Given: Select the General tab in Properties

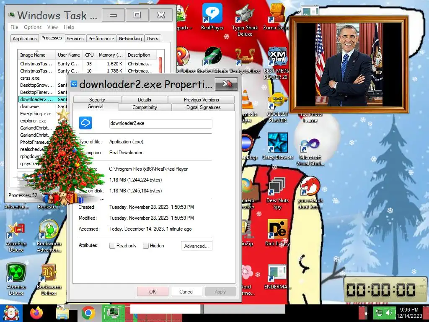Looking at the screenshot, I should coord(96,106).
